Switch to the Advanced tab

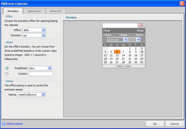click(56, 11)
